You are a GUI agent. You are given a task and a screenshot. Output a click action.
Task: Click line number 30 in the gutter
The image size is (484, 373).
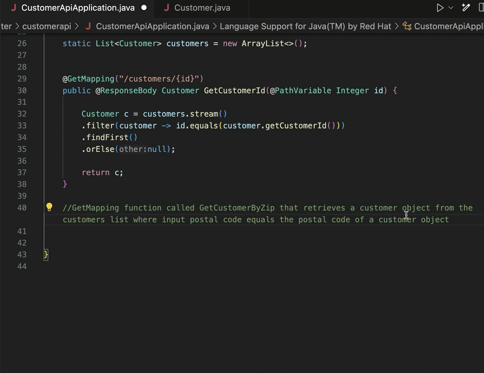[22, 91]
